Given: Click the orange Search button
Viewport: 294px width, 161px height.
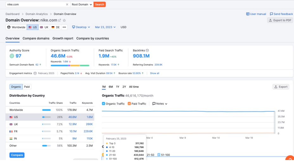Looking at the screenshot, I should [99, 4].
